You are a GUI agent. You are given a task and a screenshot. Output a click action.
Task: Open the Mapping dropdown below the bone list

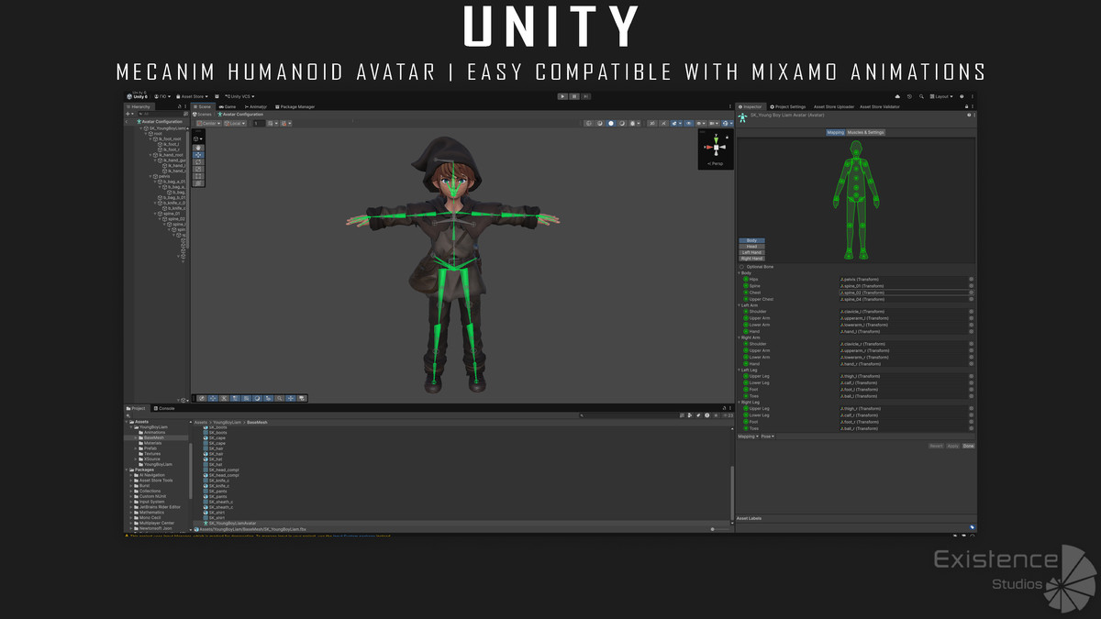tap(748, 437)
